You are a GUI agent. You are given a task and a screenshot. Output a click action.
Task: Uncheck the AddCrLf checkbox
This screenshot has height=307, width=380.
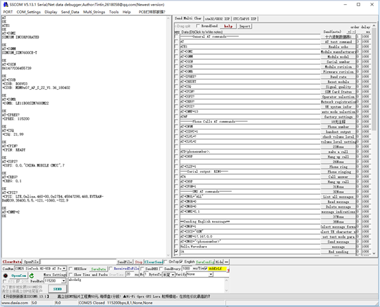[x=206, y=268]
